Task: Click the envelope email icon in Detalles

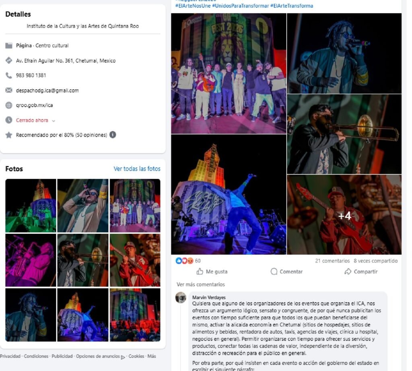Action: [x=9, y=91]
